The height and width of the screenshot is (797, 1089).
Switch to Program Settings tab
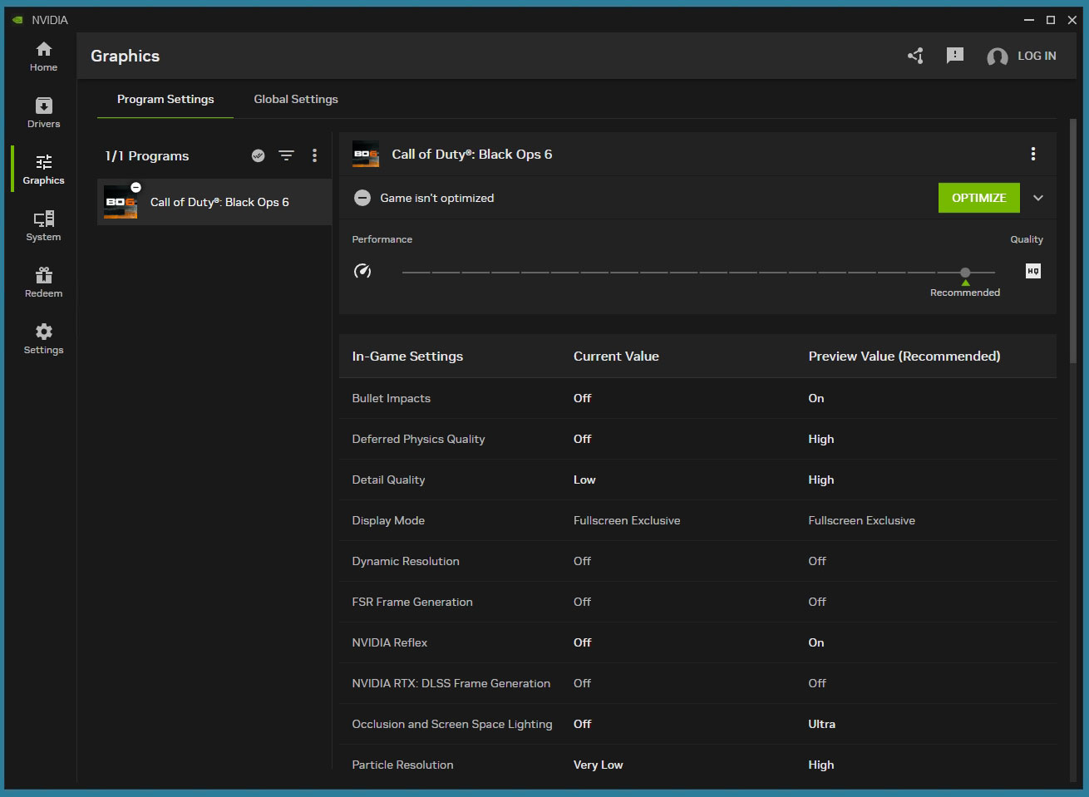tap(165, 99)
